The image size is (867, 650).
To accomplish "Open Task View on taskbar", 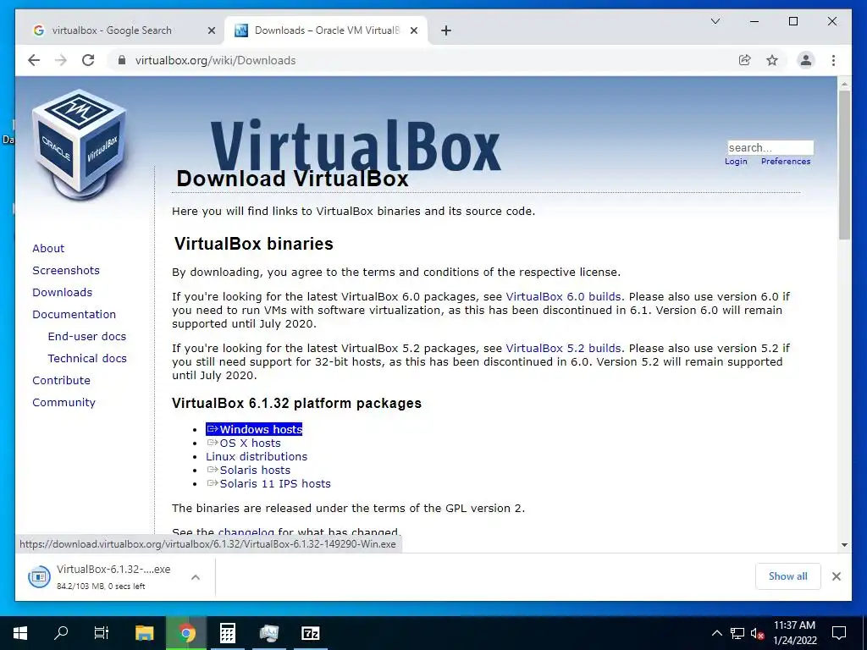I will 102,633.
